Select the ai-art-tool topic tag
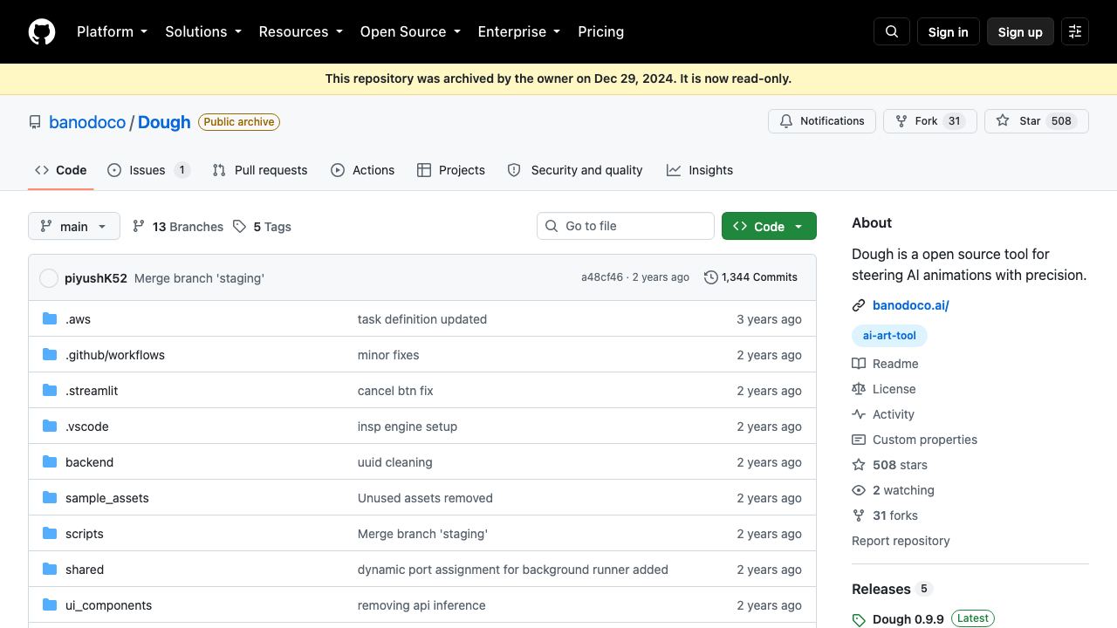Image resolution: width=1117 pixels, height=628 pixels. coord(889,335)
